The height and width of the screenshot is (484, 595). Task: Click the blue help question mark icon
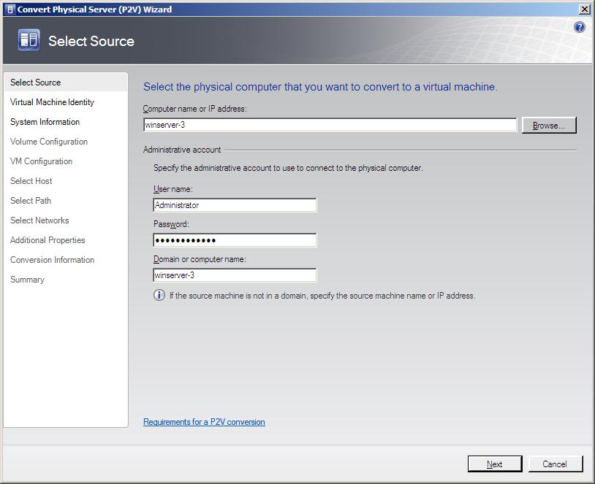click(580, 27)
